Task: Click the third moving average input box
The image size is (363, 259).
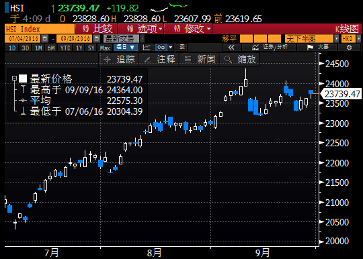Action: [274, 39]
